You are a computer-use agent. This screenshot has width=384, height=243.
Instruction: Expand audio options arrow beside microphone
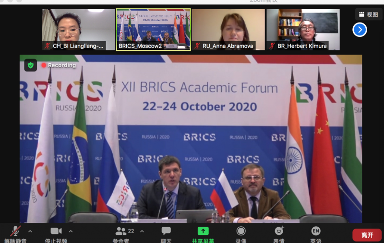tap(30, 231)
